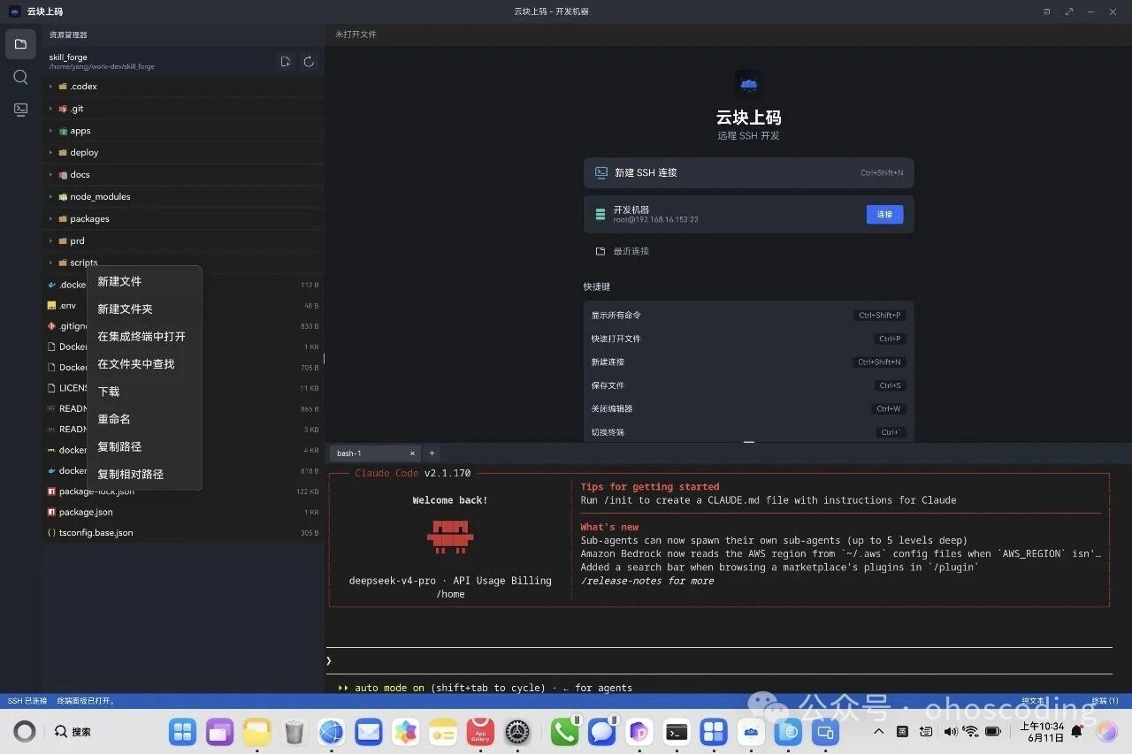Click the battery indicator in system tray
Viewport: 1132px width, 754px height.
pyautogui.click(x=993, y=732)
